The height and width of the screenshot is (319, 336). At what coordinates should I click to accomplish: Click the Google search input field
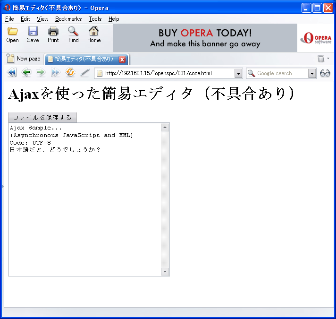(x=282, y=73)
